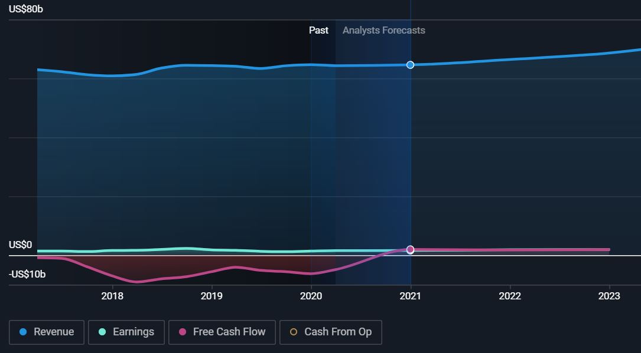The image size is (641, 353).
Task: Click the lowest dip of the Free Cash Flow curve
Action: coord(137,282)
